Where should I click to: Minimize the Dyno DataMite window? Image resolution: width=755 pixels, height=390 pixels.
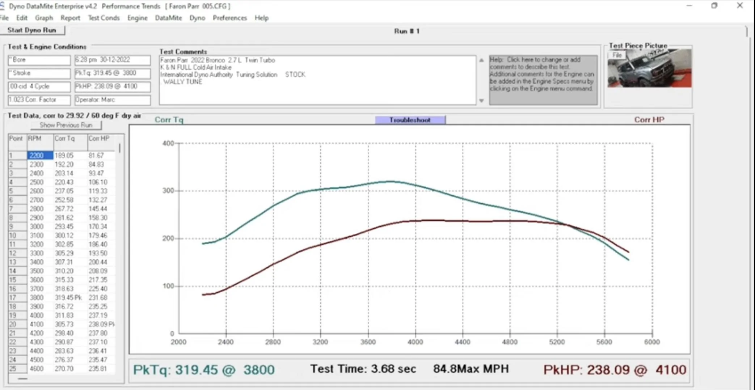pyautogui.click(x=689, y=5)
